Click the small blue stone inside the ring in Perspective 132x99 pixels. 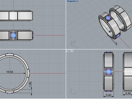[x=110, y=32]
